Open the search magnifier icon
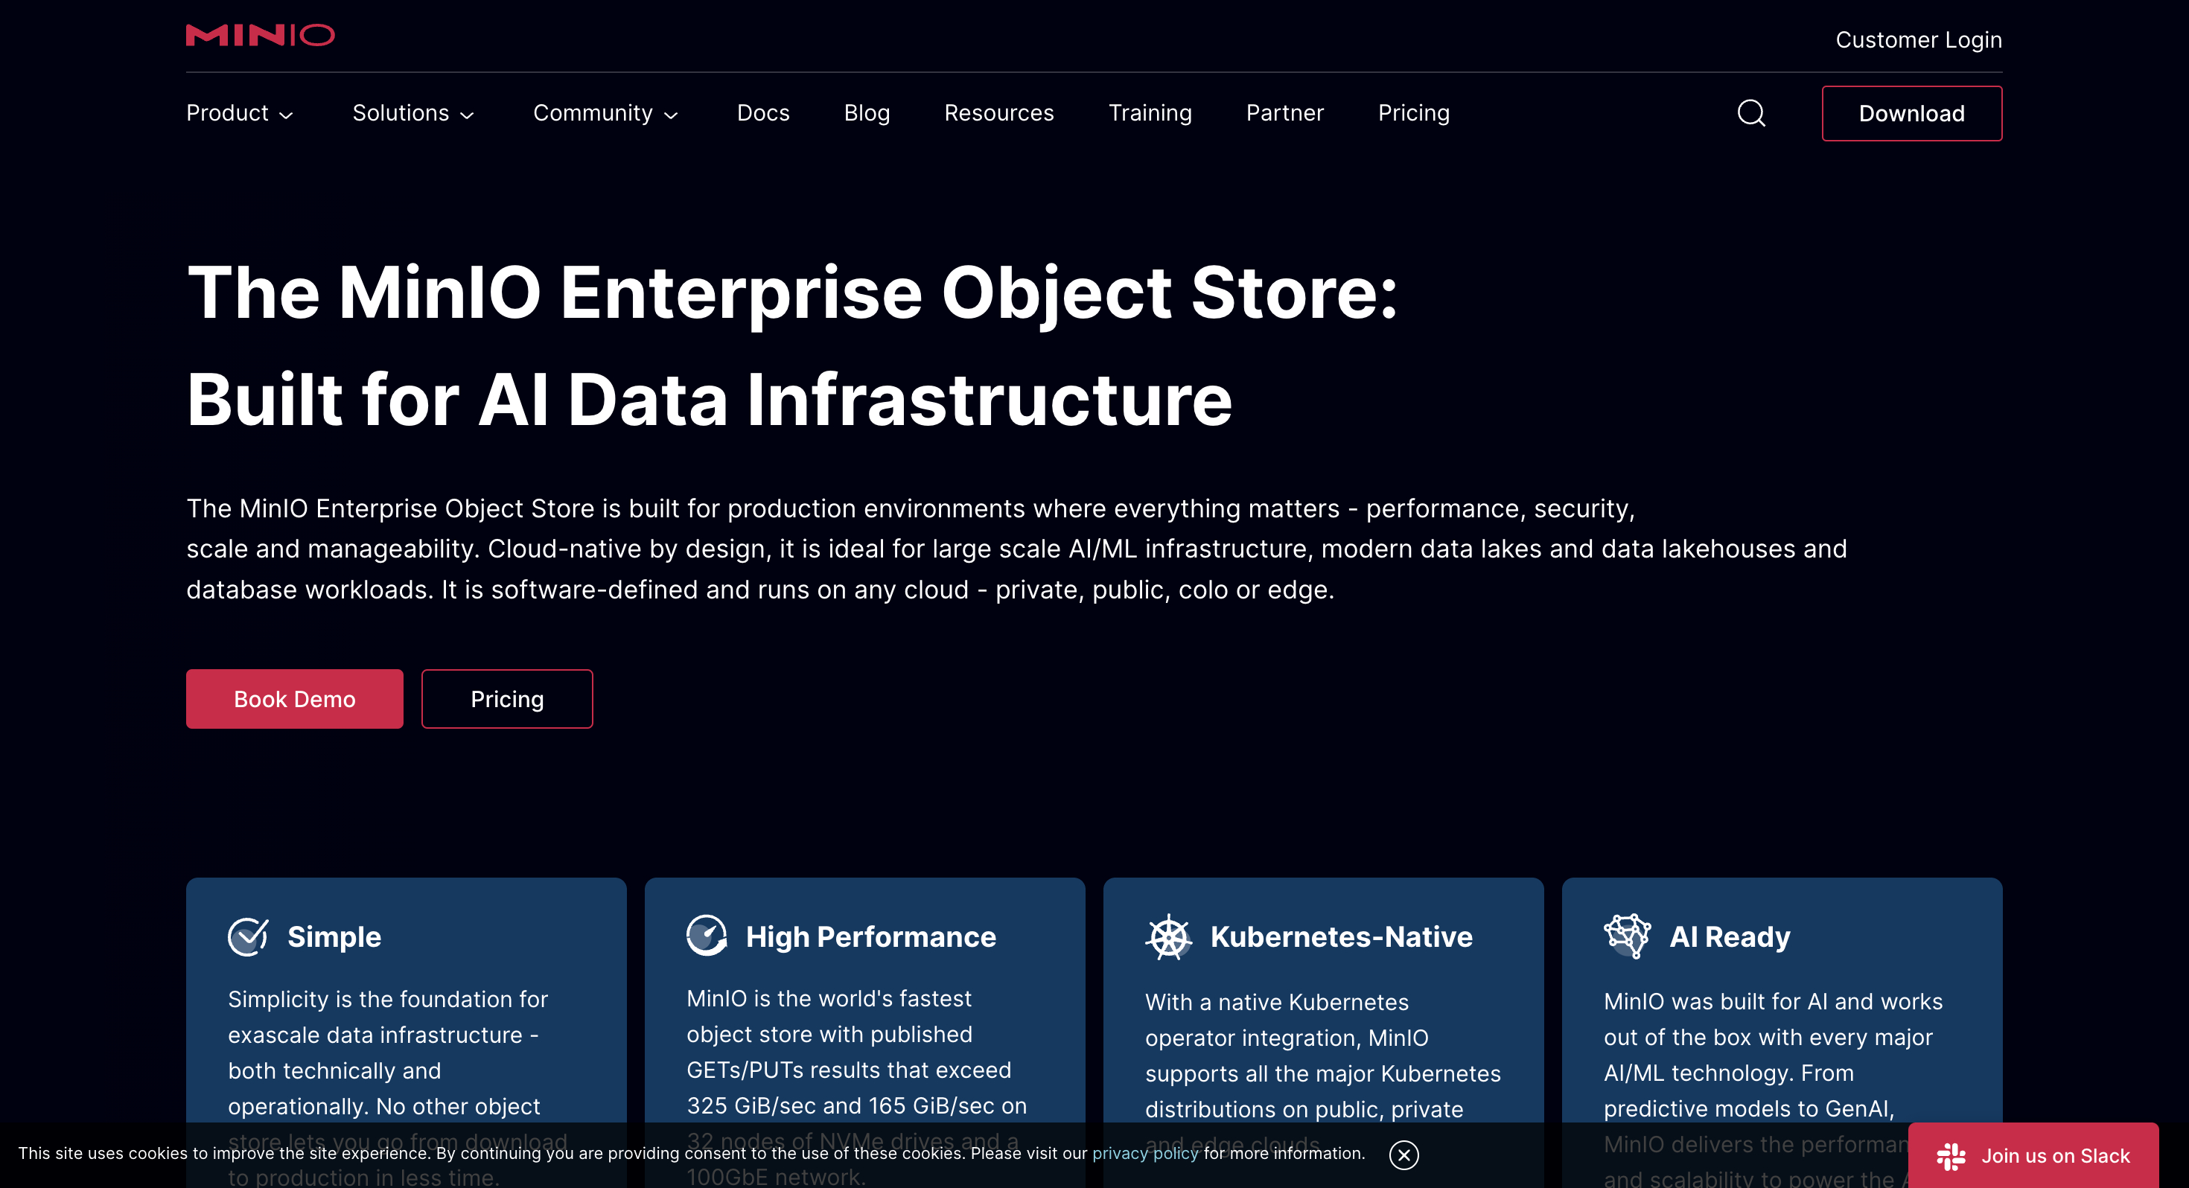2189x1188 pixels. coord(1750,113)
